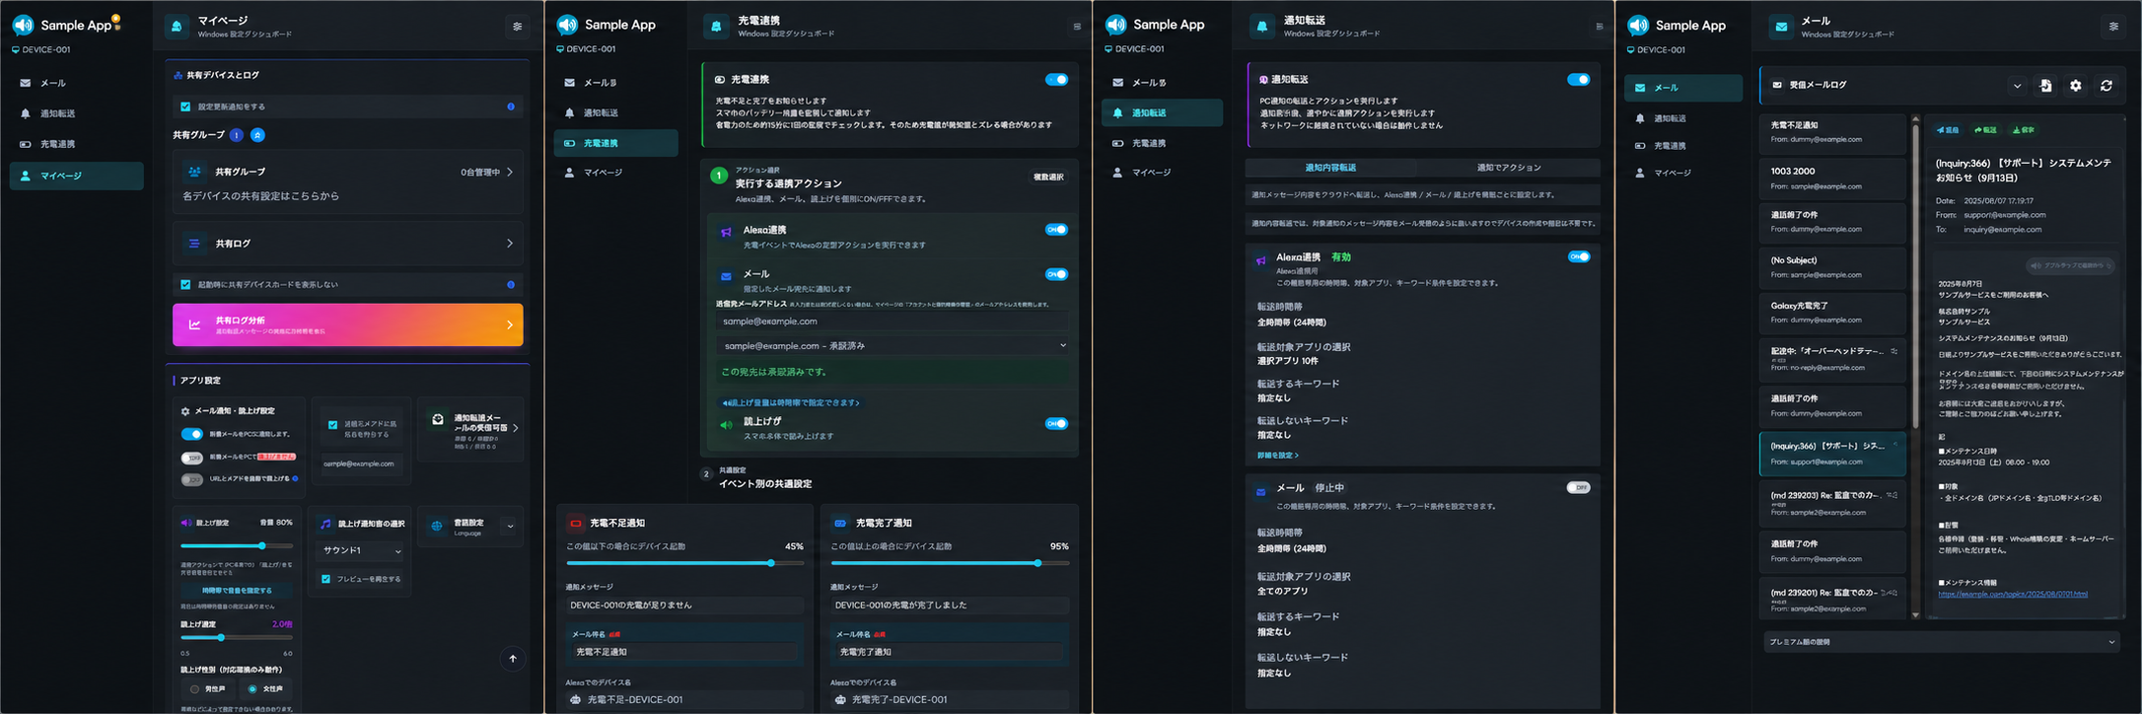This screenshot has width=2142, height=714.
Task: Expand the 言語設定 dropdown chevron
Action: pos(510,527)
